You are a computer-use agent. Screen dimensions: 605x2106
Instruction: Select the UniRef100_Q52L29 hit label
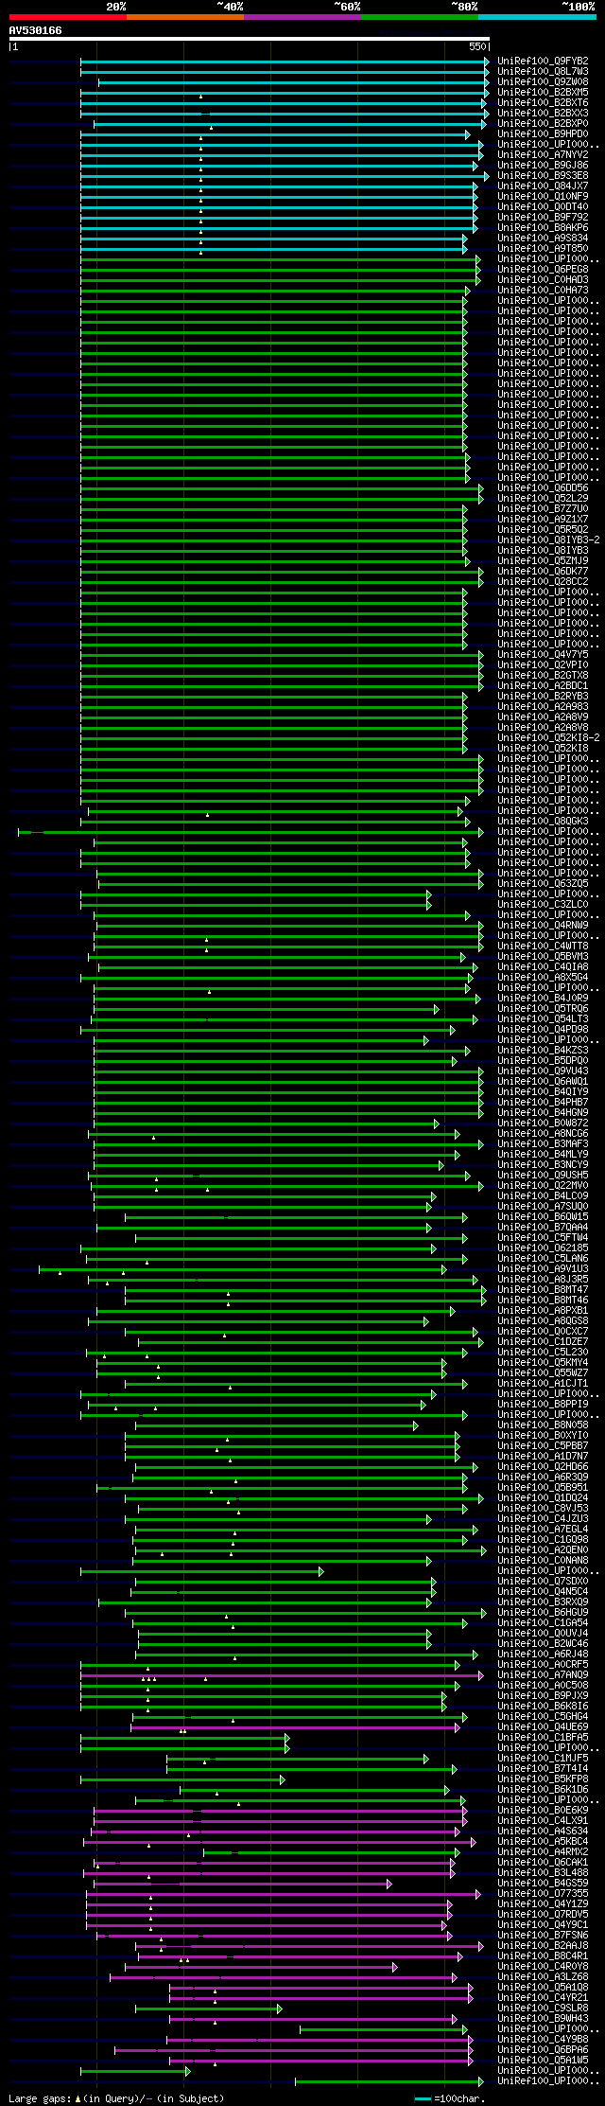point(543,498)
